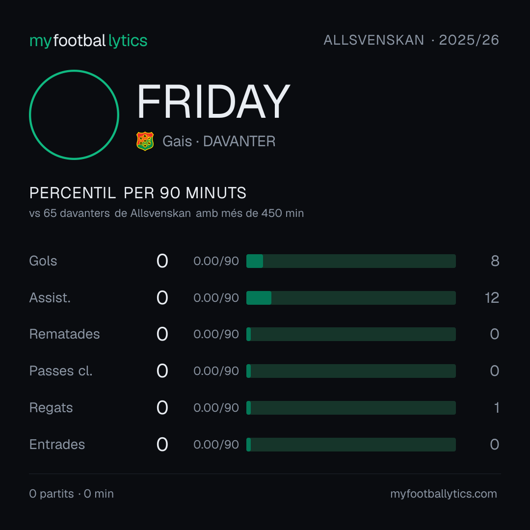Screen dimensions: 530x530
Task: Select the Gols percentile bar
Action: [351, 261]
